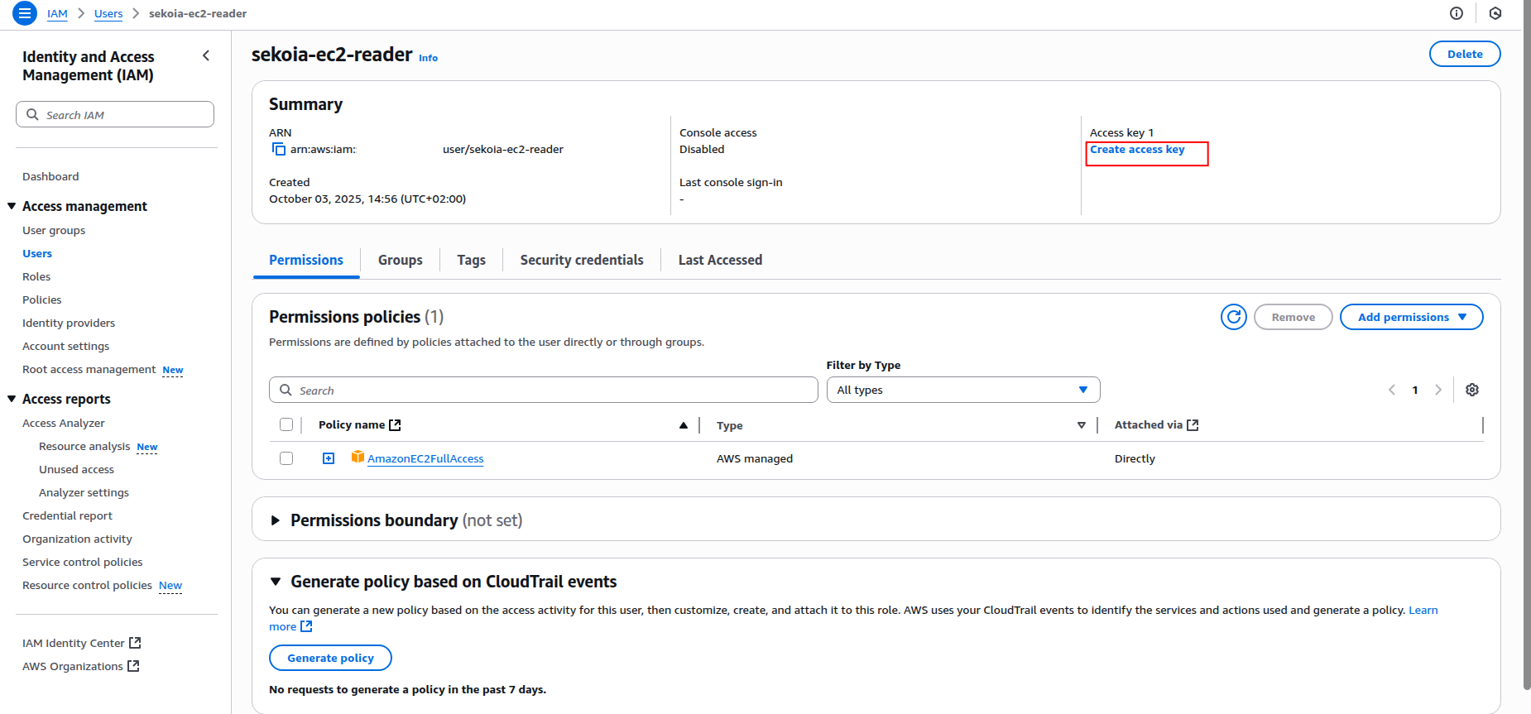Click the copy ARN icon
Viewport: 1531px width, 714px height.
point(279,149)
